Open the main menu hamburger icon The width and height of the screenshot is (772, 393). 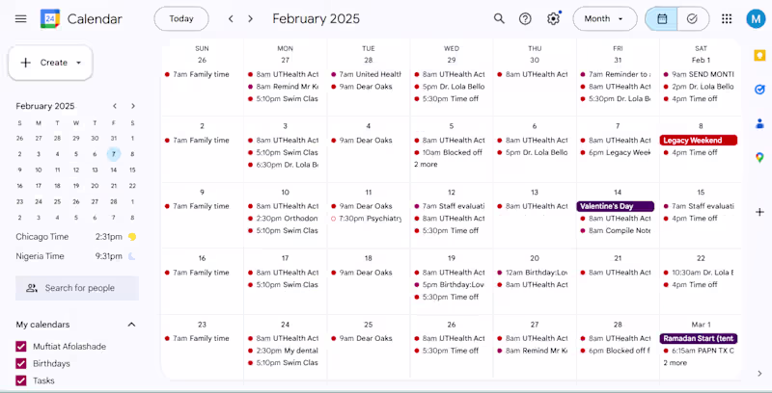20,18
